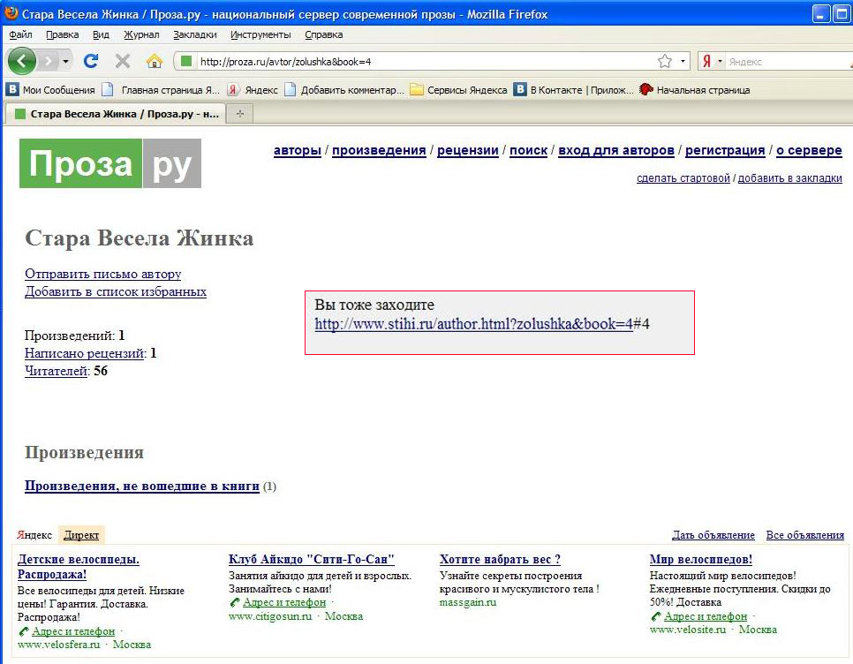Open the Яндекс bookmark in bookmarks bar
Viewport: 853px width, 664px height.
point(253,90)
